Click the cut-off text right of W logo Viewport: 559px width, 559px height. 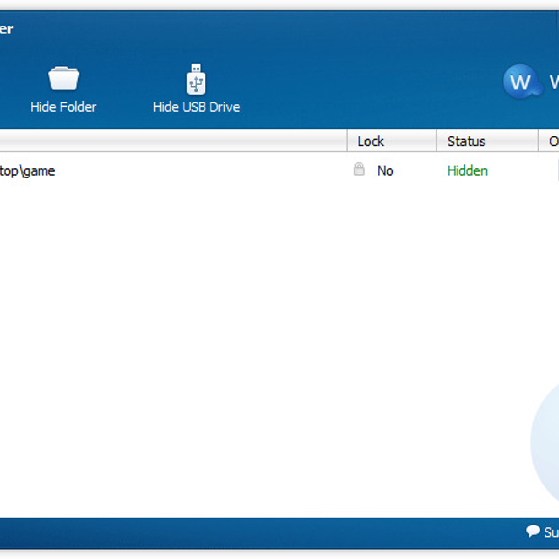554,82
